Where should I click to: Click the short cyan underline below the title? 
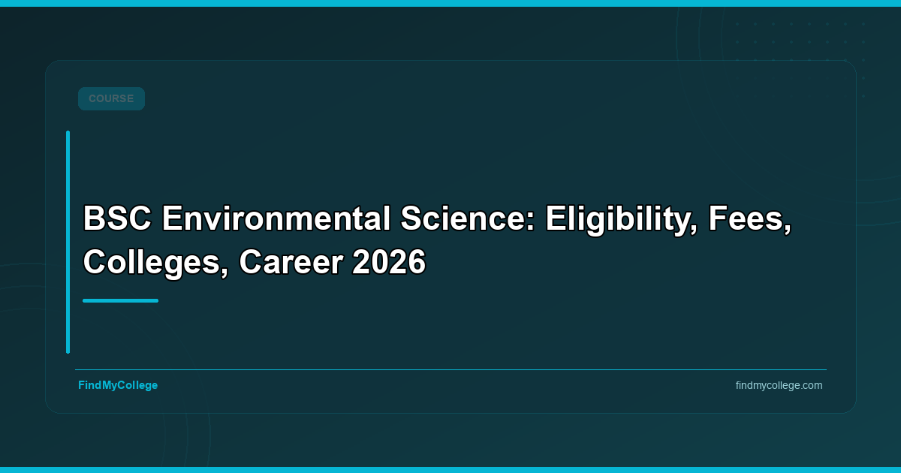[x=120, y=300]
